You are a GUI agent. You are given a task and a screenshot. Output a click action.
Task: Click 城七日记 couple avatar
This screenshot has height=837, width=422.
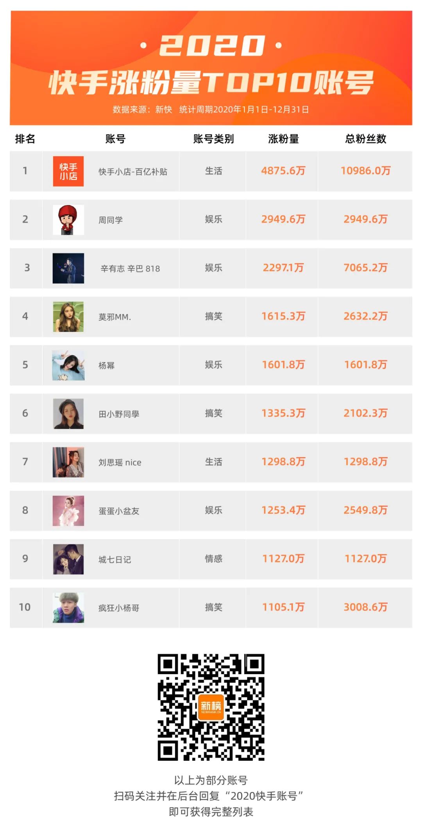point(68,559)
